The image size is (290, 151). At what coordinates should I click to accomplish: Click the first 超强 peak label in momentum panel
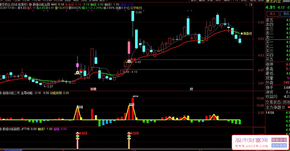tap(80, 107)
